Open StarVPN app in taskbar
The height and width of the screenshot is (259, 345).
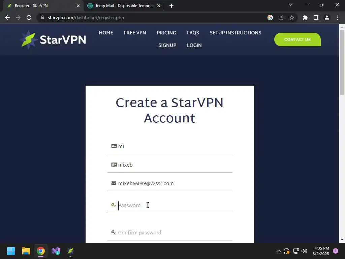point(70,251)
